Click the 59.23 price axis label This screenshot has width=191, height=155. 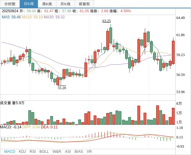coord(181,55)
